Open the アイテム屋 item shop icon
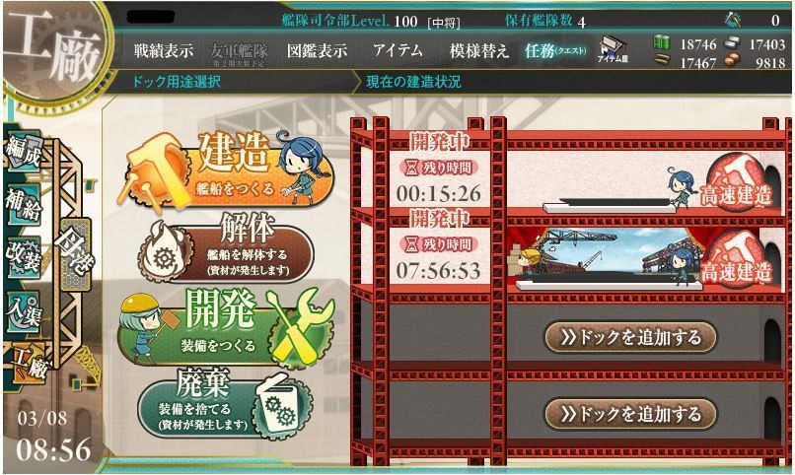The width and height of the screenshot is (795, 475). click(613, 49)
